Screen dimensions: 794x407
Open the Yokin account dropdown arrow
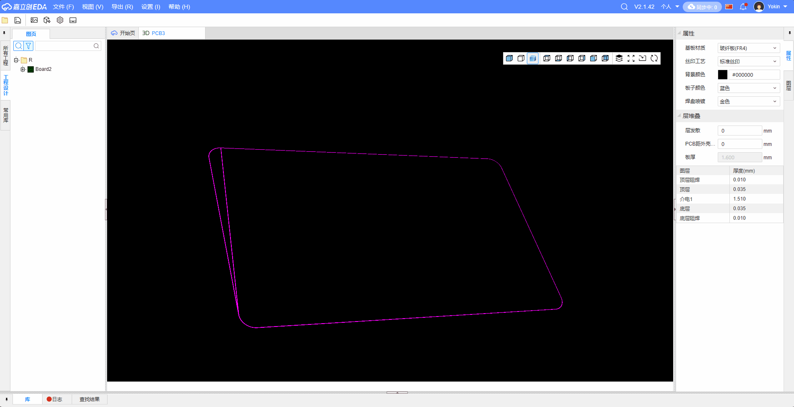click(x=785, y=7)
